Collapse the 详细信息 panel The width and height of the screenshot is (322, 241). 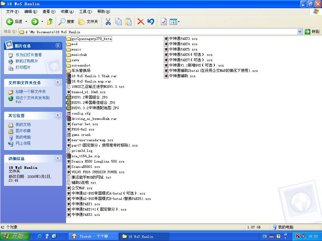click(58, 158)
